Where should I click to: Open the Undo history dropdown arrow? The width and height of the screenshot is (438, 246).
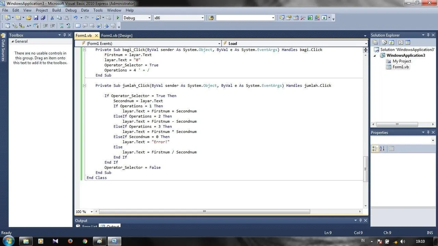coord(81,18)
